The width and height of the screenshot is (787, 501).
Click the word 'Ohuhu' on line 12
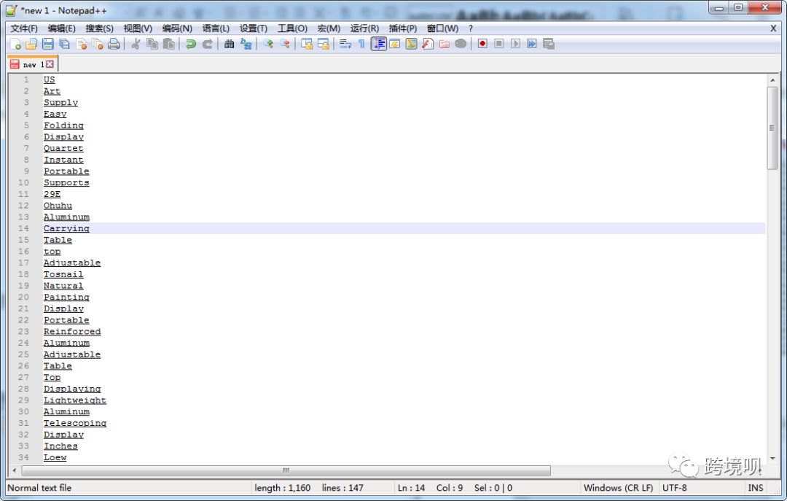(x=58, y=206)
